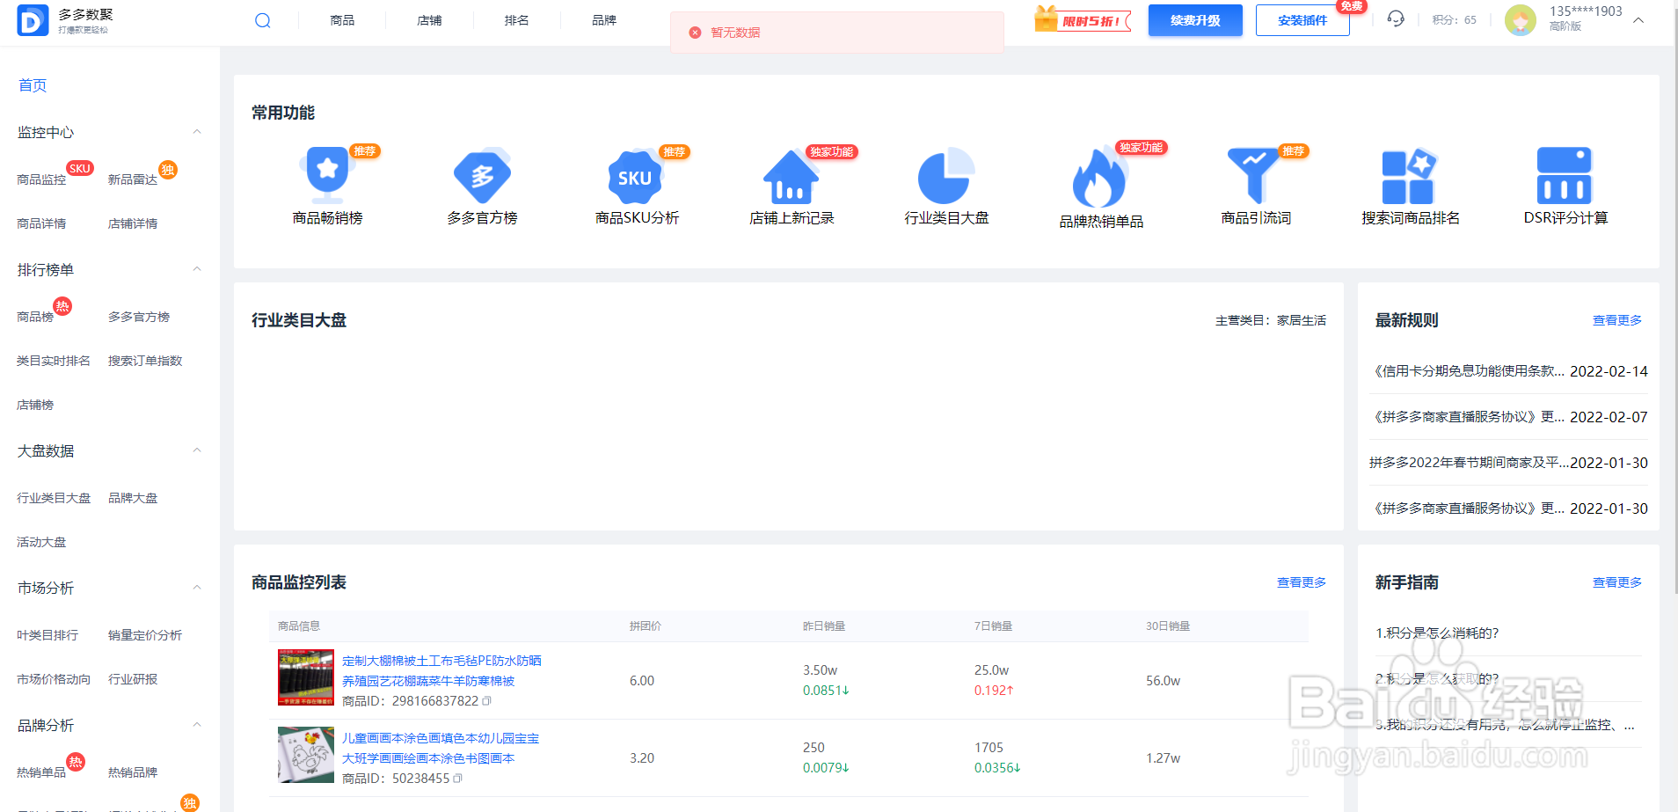Collapse the 品牌分析 sidebar section
Viewport: 1678px width, 812px height.
pyautogui.click(x=197, y=725)
